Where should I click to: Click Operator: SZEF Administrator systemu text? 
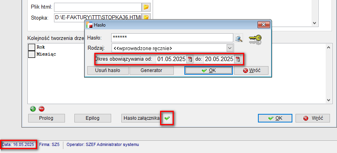click(103, 144)
